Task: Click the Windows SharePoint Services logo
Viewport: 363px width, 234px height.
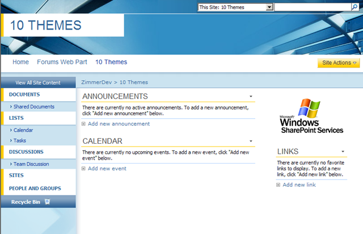Action: (311, 116)
